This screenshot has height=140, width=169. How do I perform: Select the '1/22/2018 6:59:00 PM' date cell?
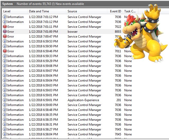(43, 105)
